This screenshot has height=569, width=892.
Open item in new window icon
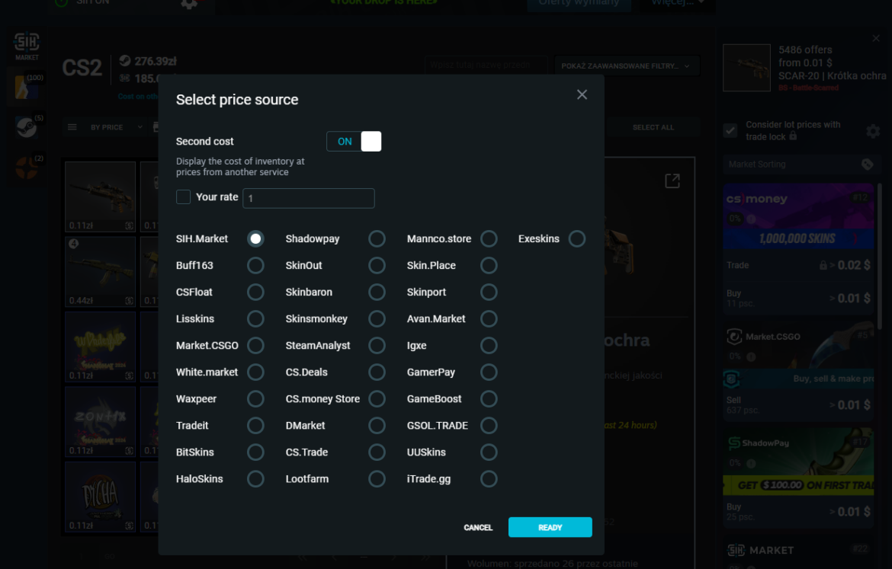(672, 181)
